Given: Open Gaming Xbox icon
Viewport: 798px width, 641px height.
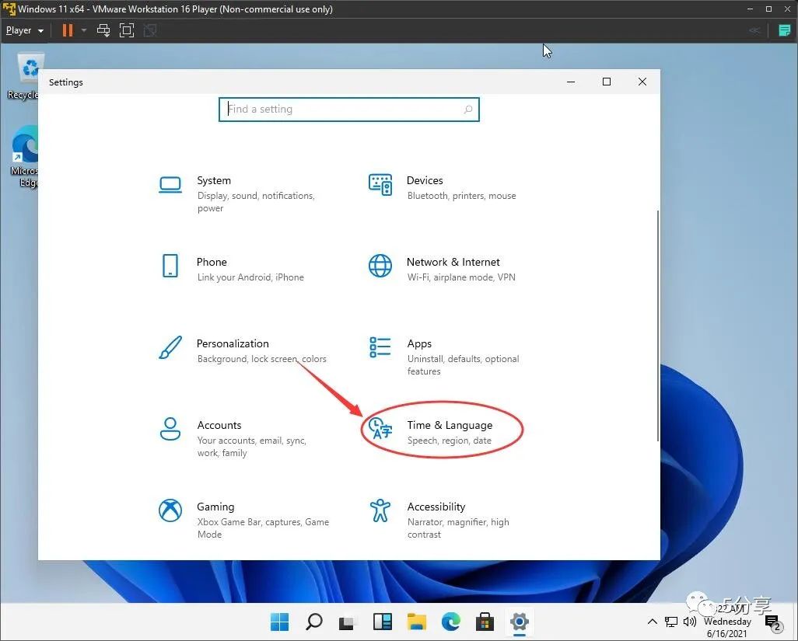Looking at the screenshot, I should pos(170,510).
